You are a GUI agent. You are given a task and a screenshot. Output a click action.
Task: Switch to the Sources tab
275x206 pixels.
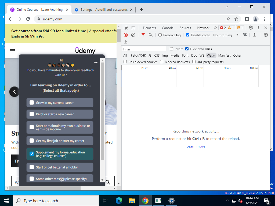[185, 28]
